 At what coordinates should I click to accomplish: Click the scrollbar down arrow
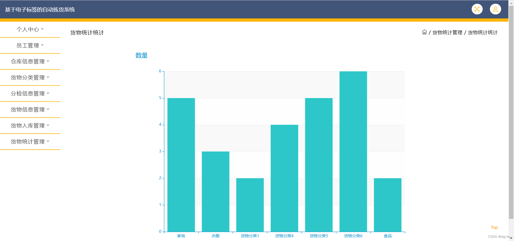coord(511,238)
